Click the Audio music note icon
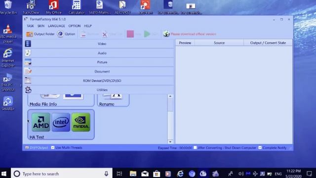Image resolution: width=316 pixels, height=178 pixels. point(28,53)
